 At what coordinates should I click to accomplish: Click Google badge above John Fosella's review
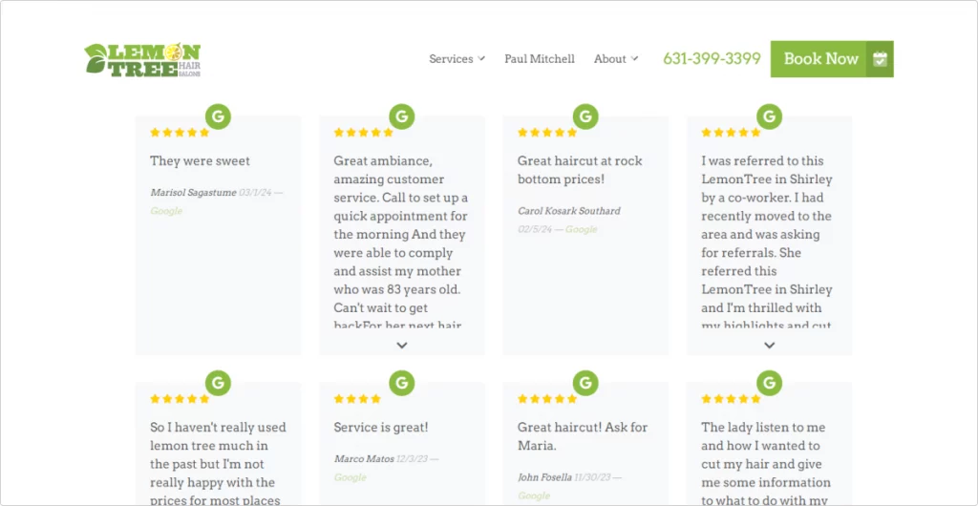pyautogui.click(x=585, y=383)
